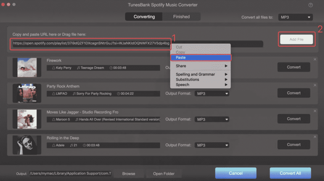Viewport: 324px width, 181px height.
Task: Choose Paste from the context menu
Action: click(201, 57)
